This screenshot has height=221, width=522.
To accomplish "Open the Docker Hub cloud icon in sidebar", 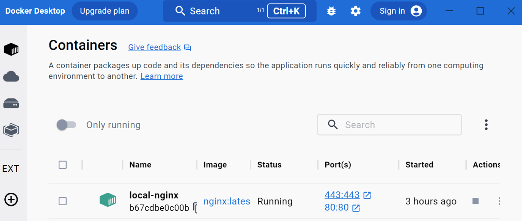I will point(11,77).
